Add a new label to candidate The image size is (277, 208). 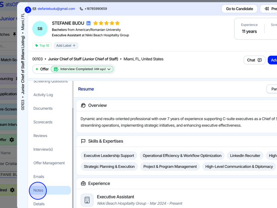[x=66, y=46]
